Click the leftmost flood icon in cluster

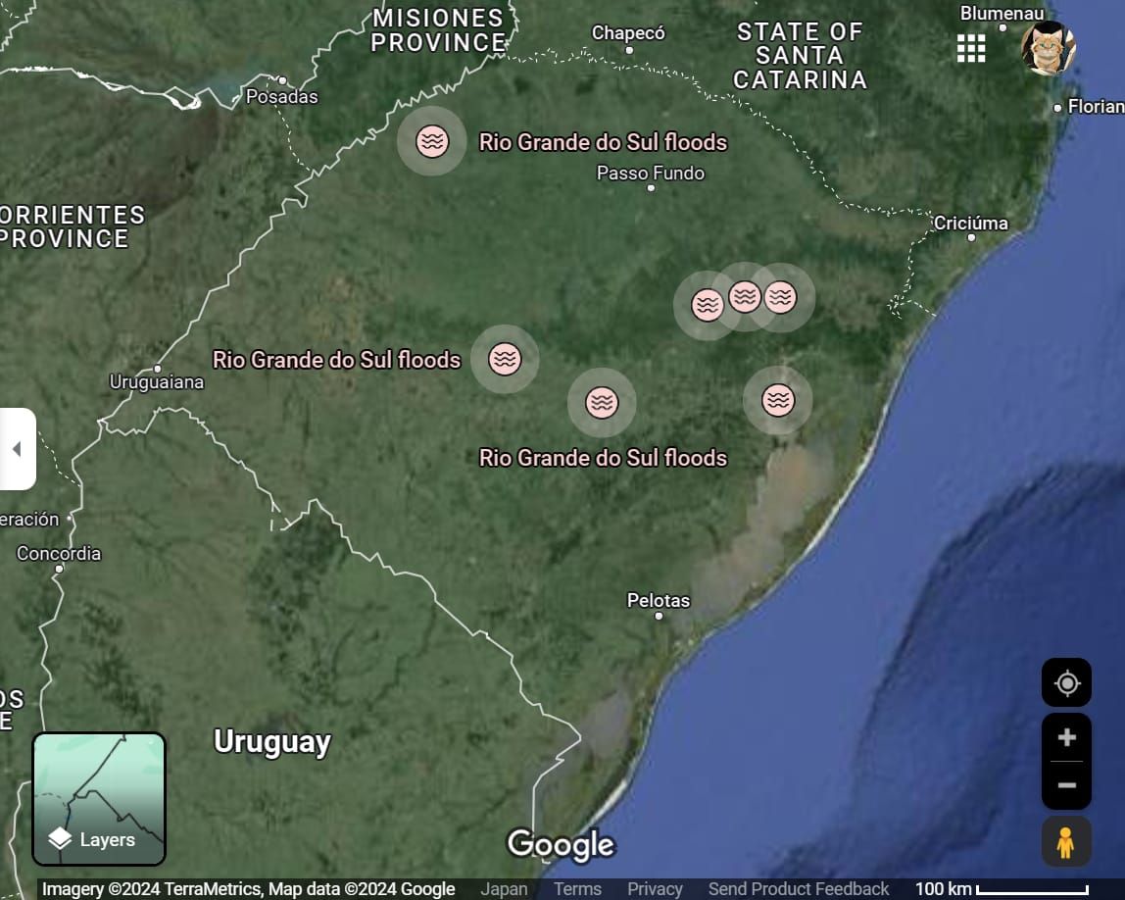click(707, 305)
